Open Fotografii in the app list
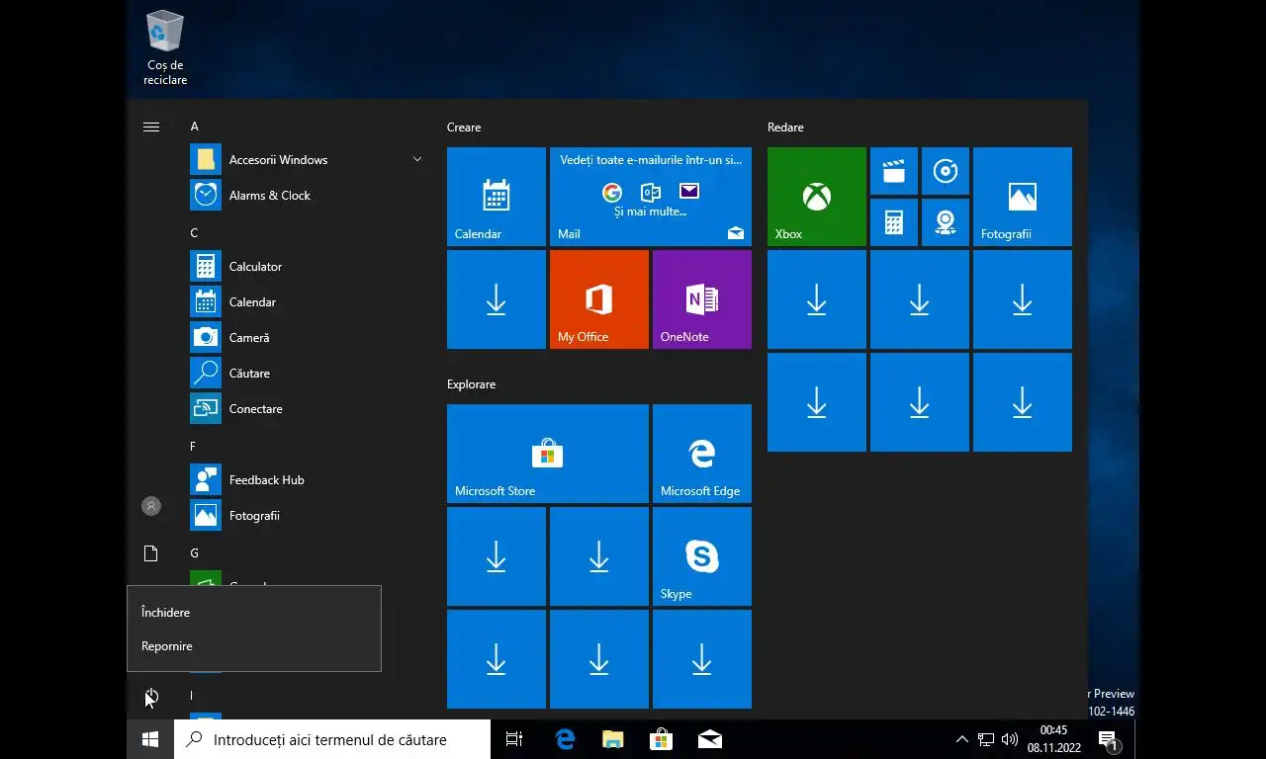The width and height of the screenshot is (1266, 759). click(x=307, y=515)
